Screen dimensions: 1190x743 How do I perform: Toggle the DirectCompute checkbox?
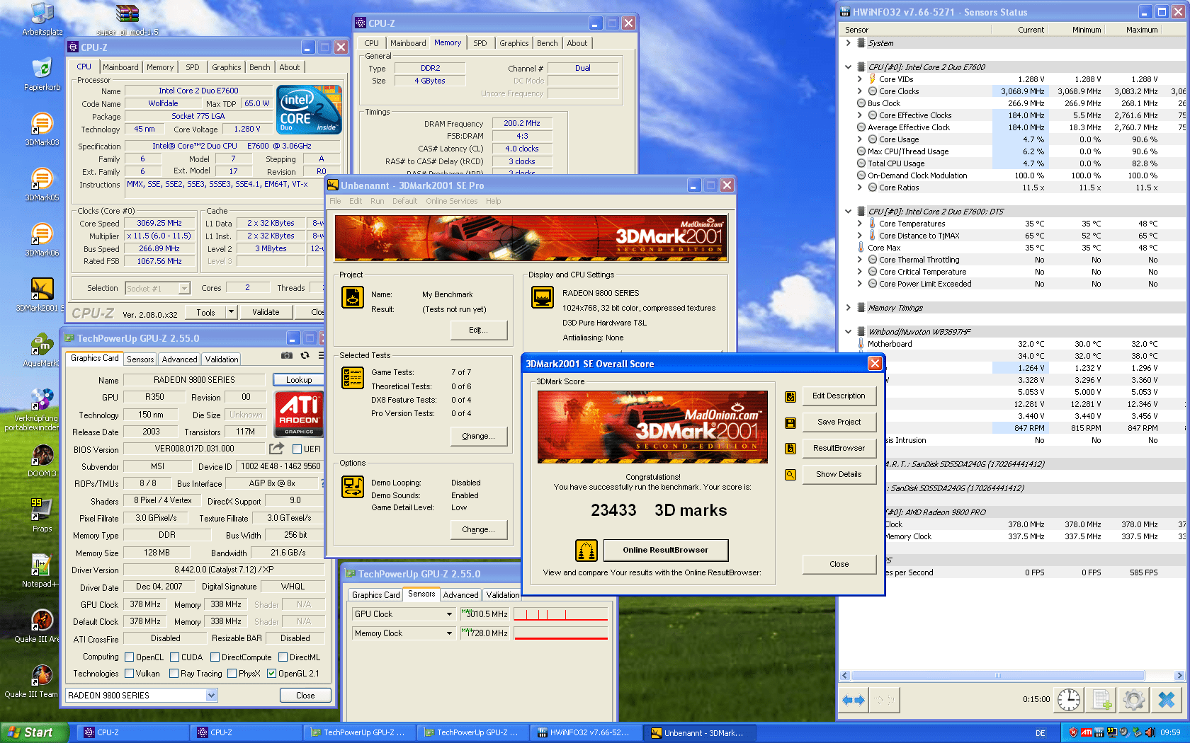tap(215, 657)
